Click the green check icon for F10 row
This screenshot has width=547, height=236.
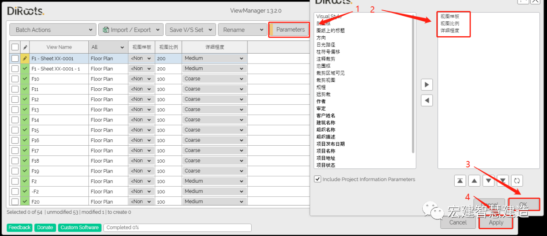click(25, 79)
